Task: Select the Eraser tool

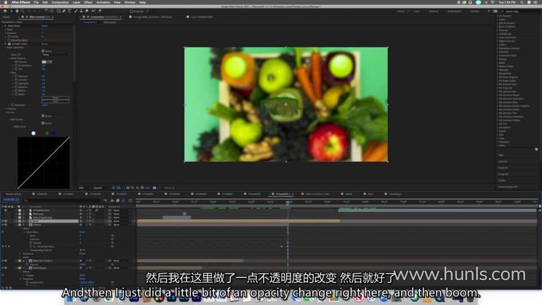Action: [87, 11]
